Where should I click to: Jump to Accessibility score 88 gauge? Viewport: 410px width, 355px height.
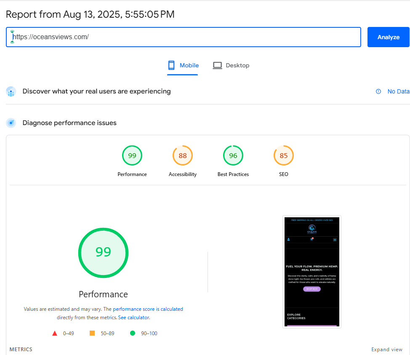coord(183,156)
